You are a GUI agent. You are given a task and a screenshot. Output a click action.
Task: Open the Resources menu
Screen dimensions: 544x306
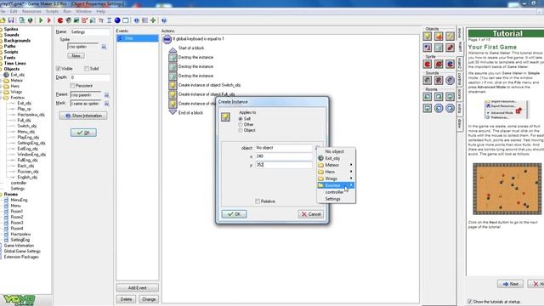31,11
